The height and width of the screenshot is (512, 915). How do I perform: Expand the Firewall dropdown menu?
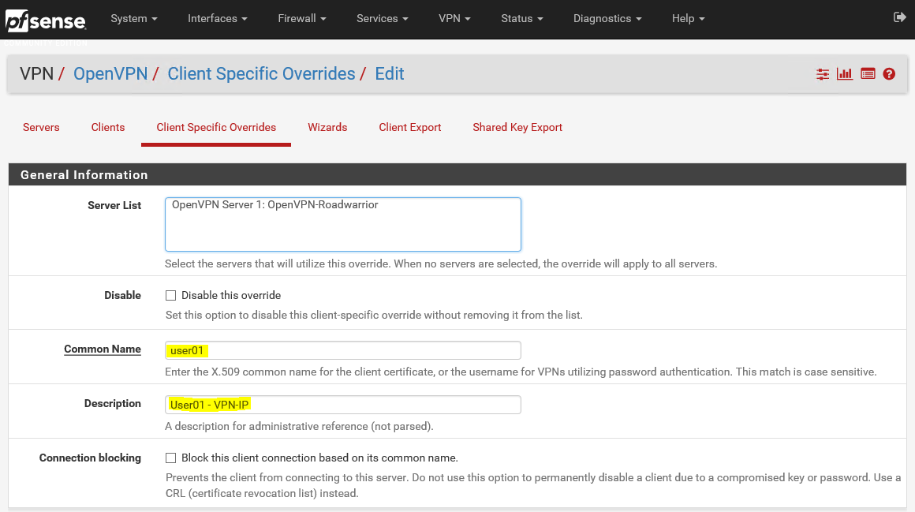tap(301, 18)
